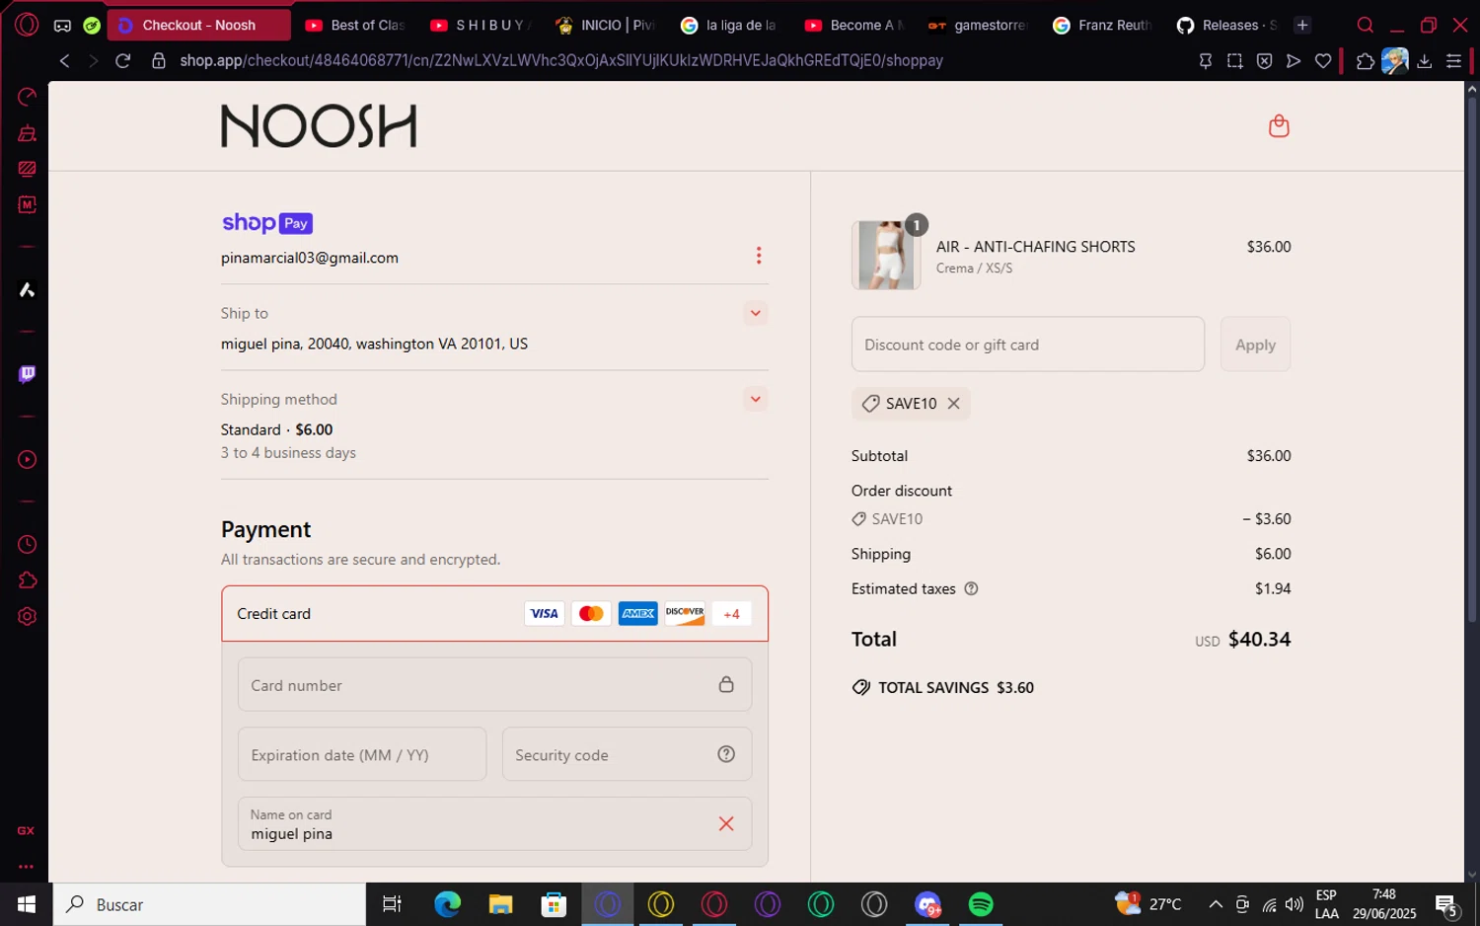Image resolution: width=1480 pixels, height=926 pixels.
Task: Remove the SAVE10 discount code tag
Action: pyautogui.click(x=954, y=403)
